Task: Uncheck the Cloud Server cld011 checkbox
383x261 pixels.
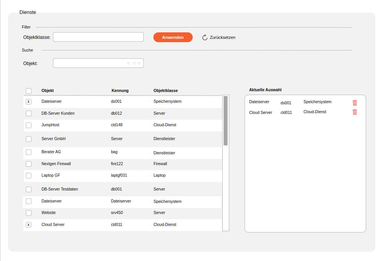Action: 29,225
